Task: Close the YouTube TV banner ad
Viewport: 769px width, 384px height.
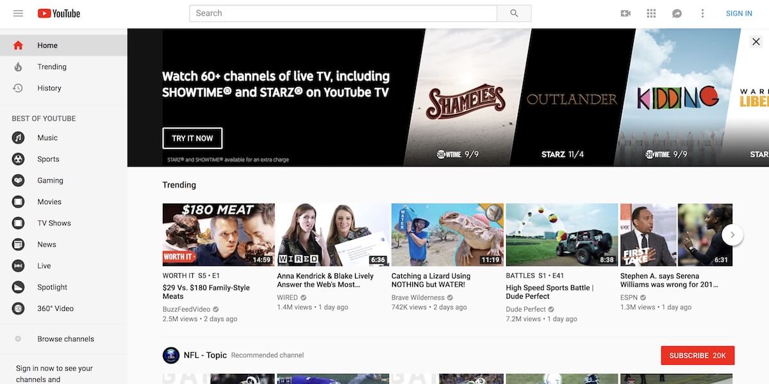Action: pyautogui.click(x=756, y=42)
